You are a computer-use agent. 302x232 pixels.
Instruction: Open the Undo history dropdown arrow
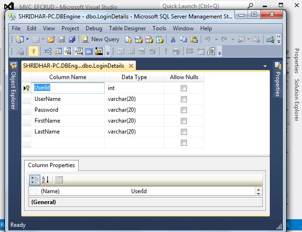(x=216, y=39)
